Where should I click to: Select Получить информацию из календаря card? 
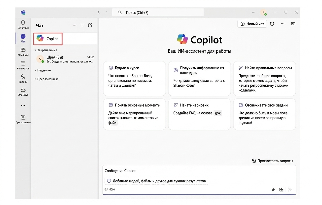[199, 79]
